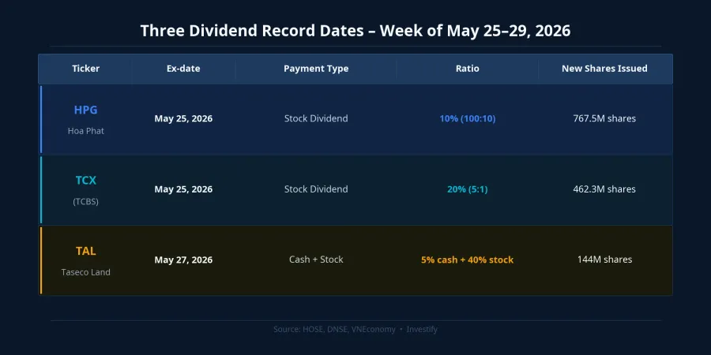
Task: Click the 5% cash + 40% stock ratio
Action: 468,260
